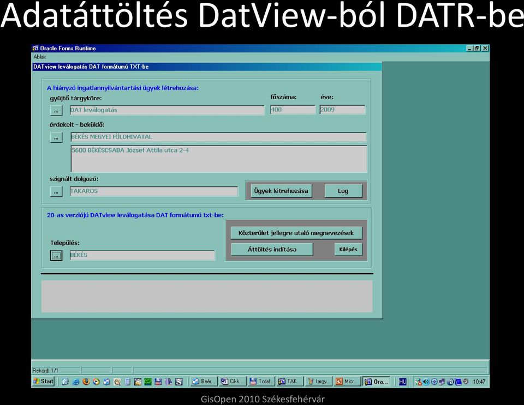Click the large gray message area
524x405 pixels.
tap(207, 296)
